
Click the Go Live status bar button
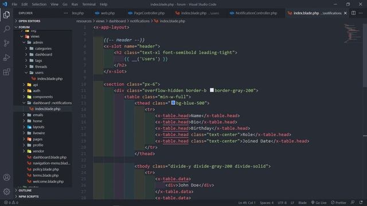[x=319, y=203]
